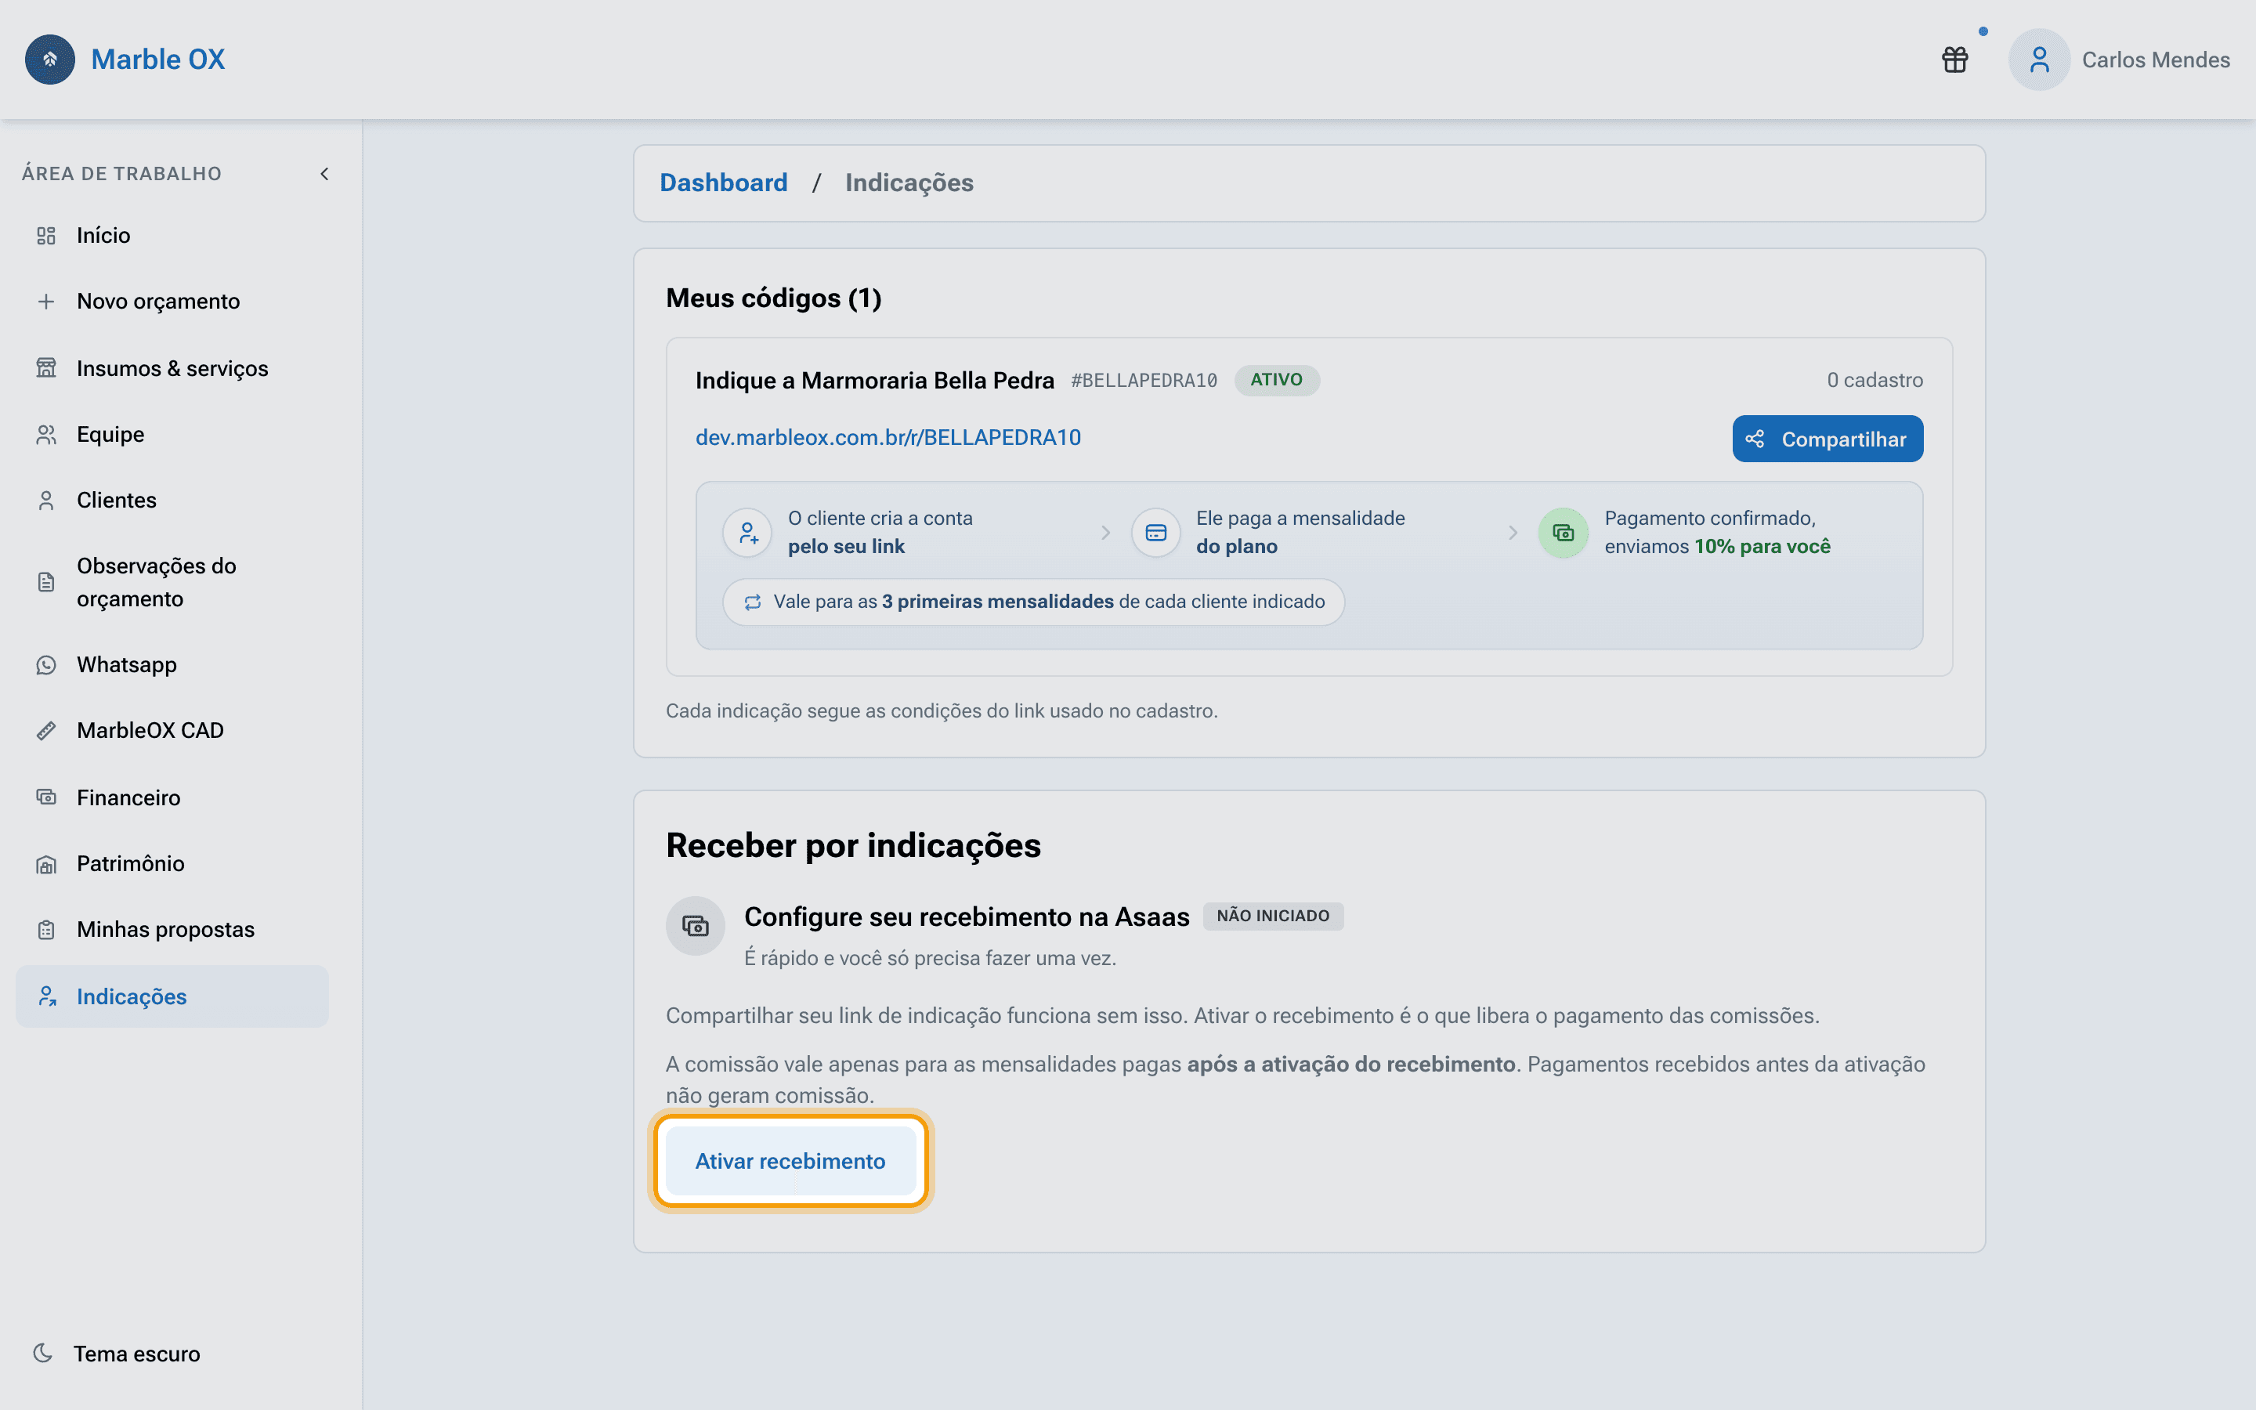Click the Início grid icon
This screenshot has height=1410, width=2256.
point(45,236)
